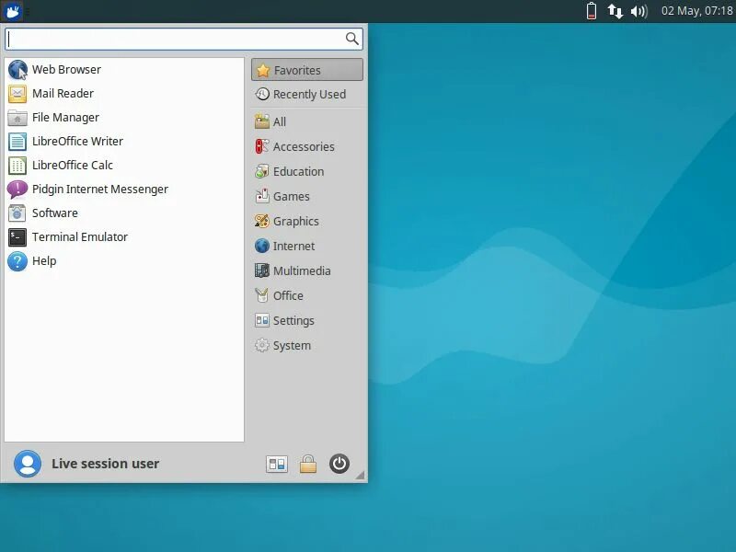Open Settings category

[x=307, y=321]
